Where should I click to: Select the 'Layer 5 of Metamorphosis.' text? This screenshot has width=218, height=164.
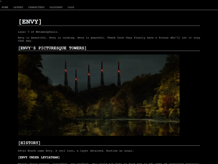coord(38,32)
